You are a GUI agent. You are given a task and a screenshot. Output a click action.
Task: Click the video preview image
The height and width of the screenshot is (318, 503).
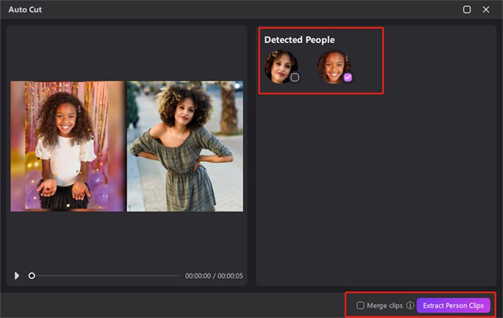[x=127, y=146]
